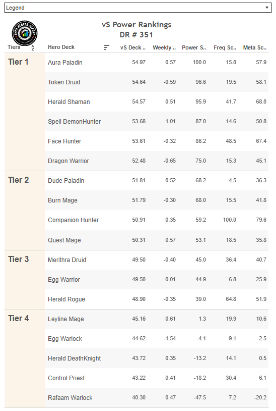Click the Merithra Druid deck name
276x411 pixels.
tap(67, 260)
